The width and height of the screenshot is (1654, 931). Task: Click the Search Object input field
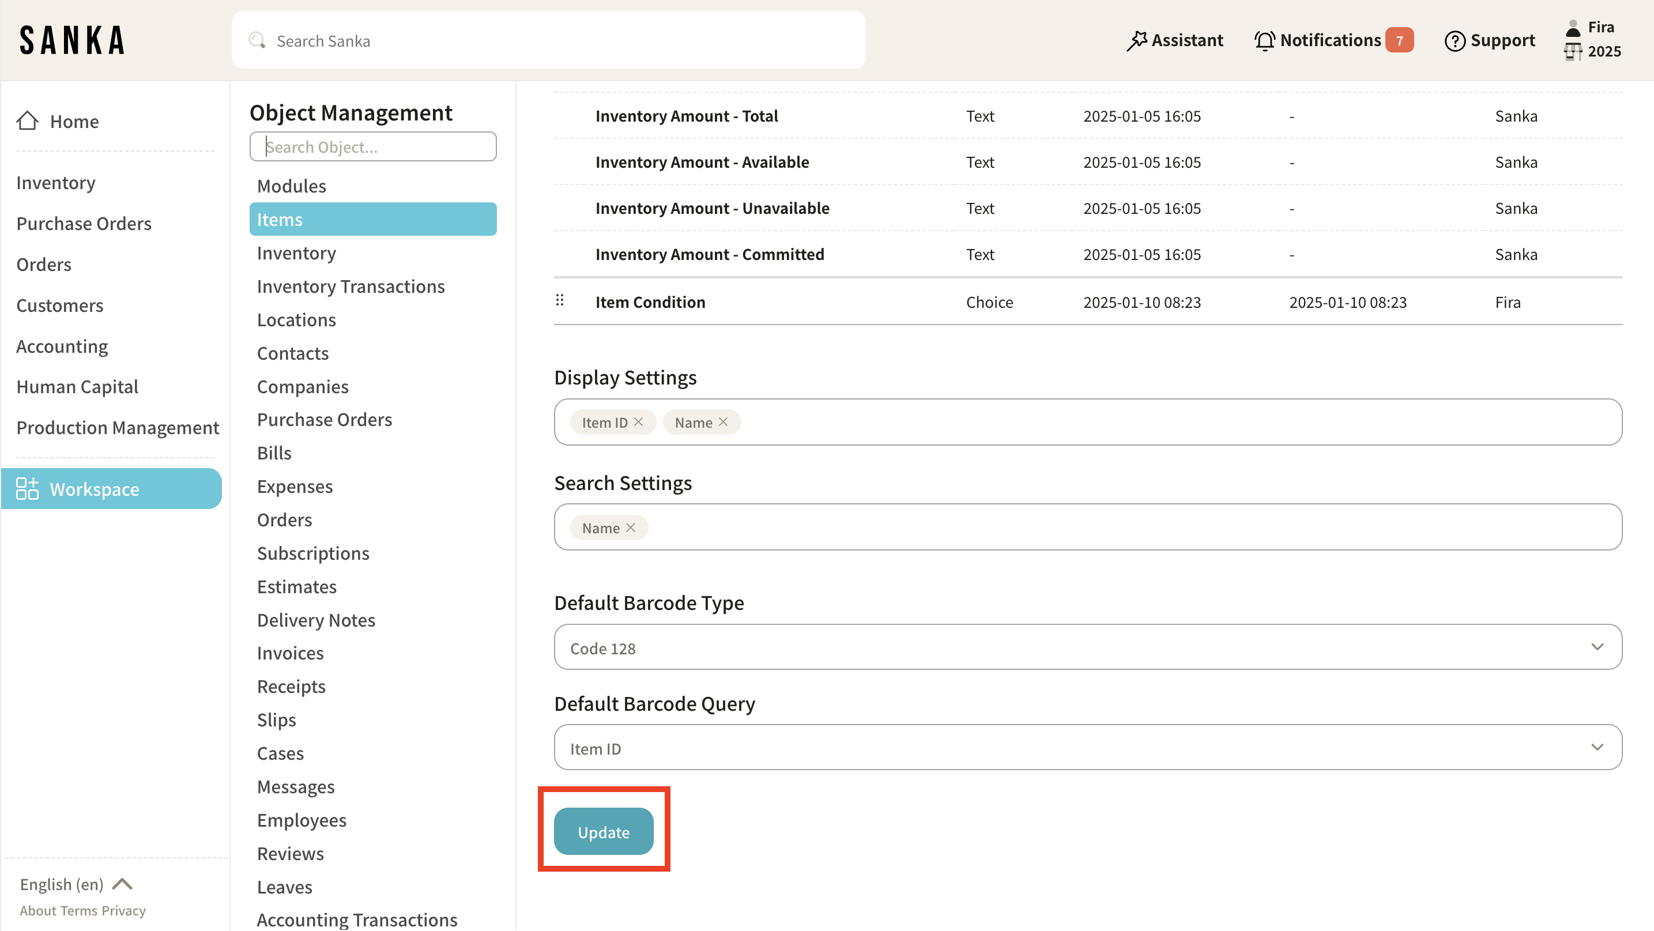[x=372, y=147]
